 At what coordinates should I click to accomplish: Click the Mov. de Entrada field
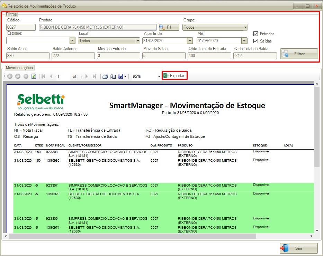(118, 56)
